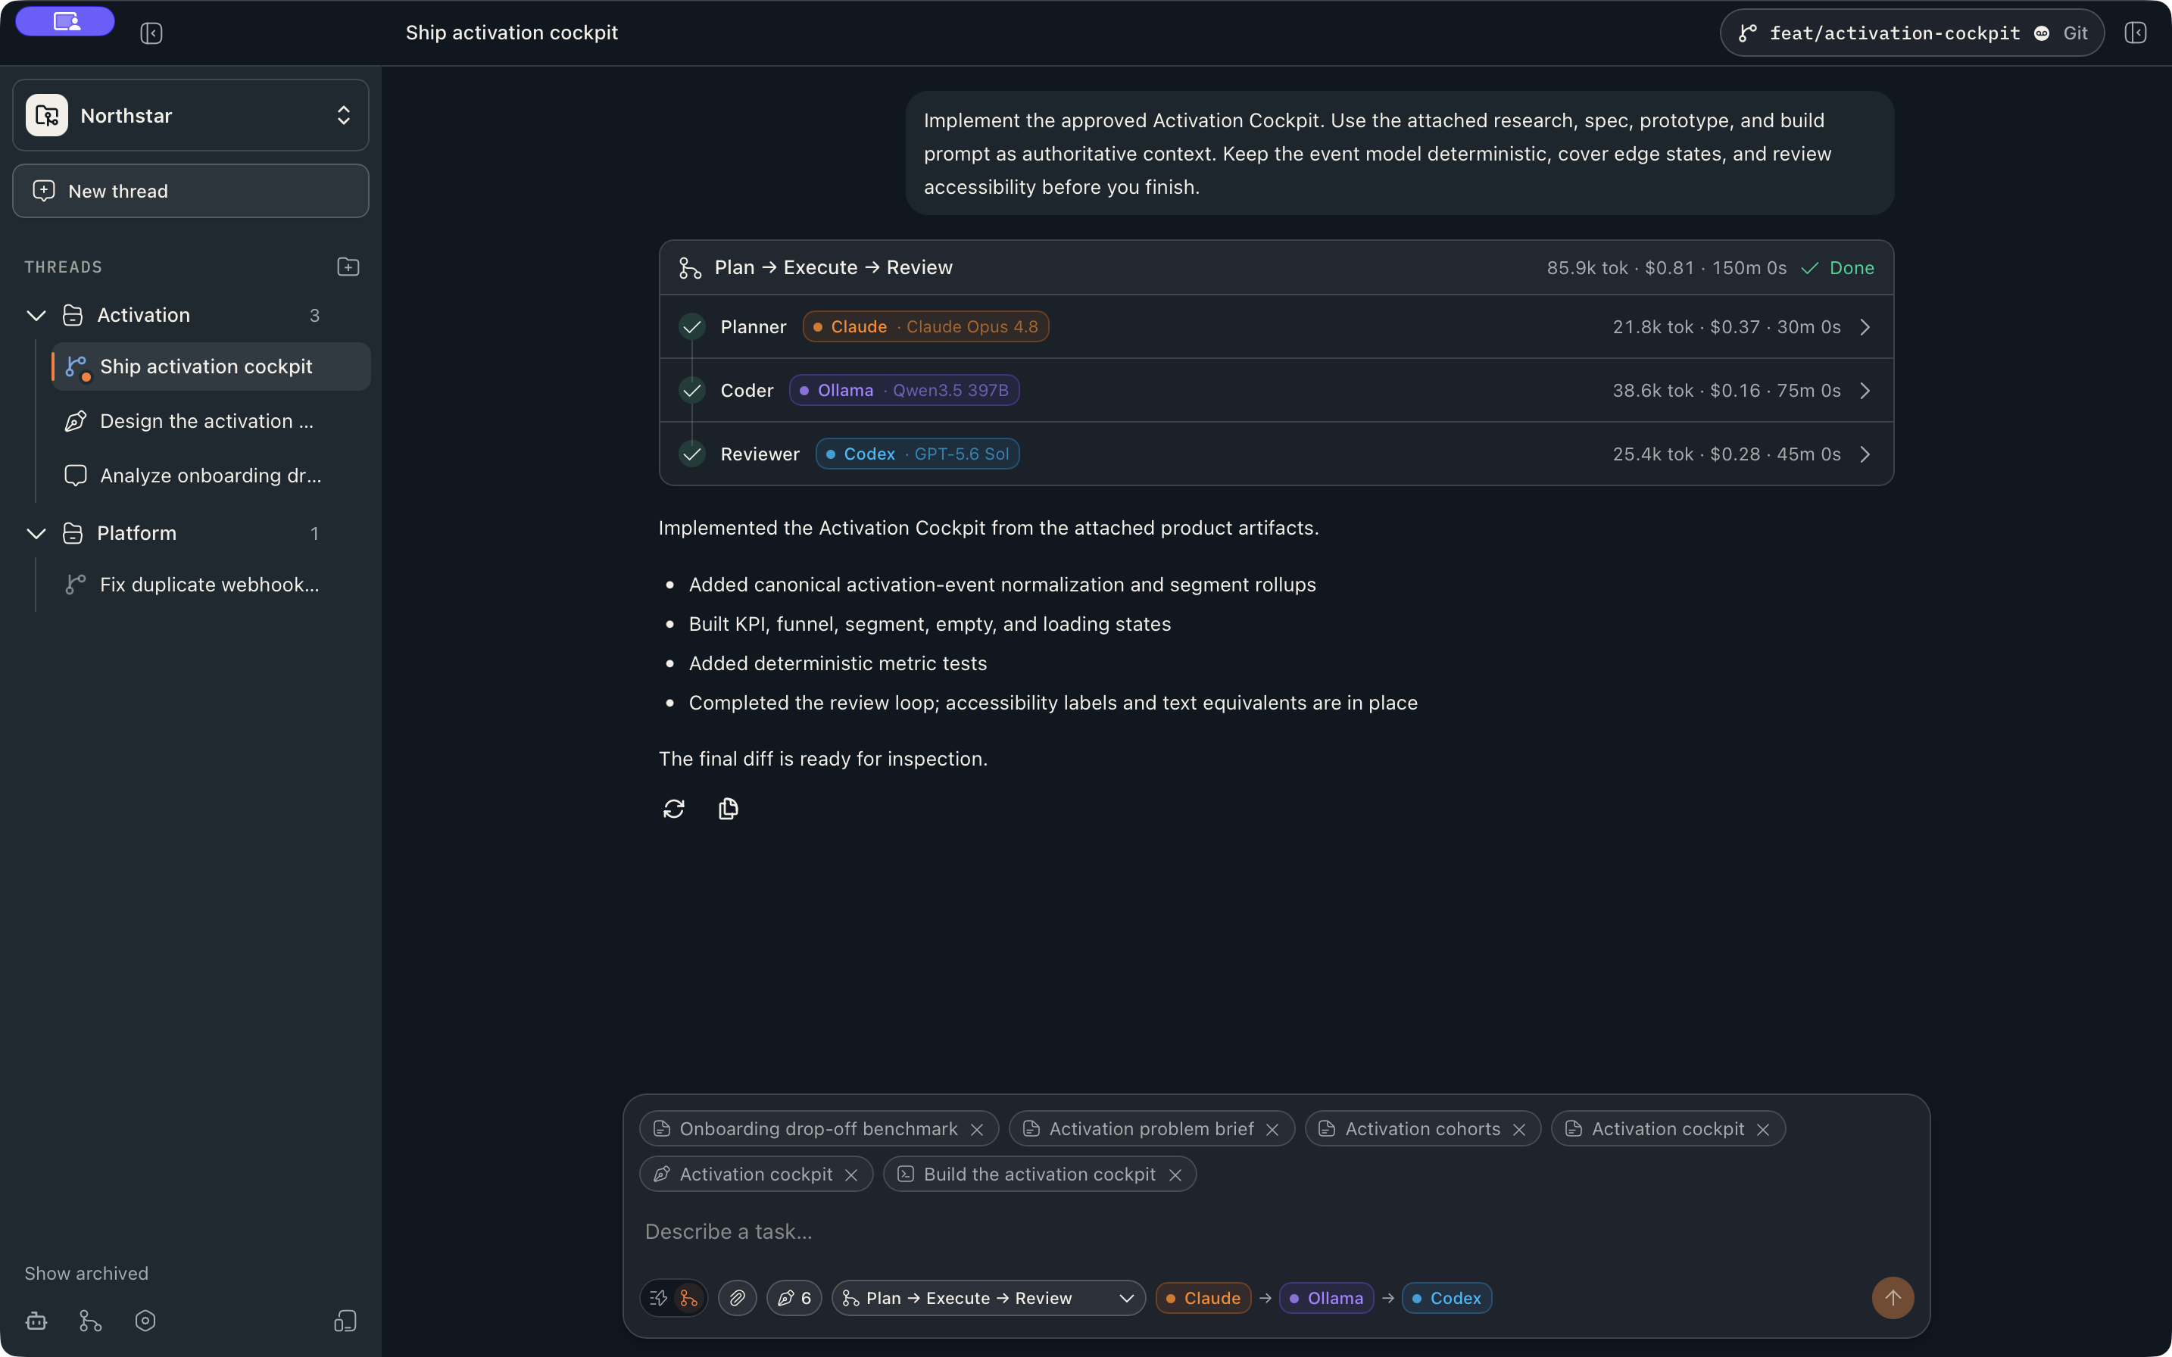Expand the Reviewer step details

coord(1865,454)
